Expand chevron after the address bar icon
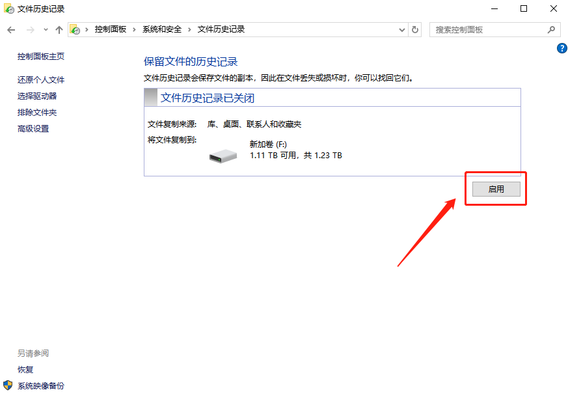Viewport: 568px width, 403px height. click(x=87, y=30)
